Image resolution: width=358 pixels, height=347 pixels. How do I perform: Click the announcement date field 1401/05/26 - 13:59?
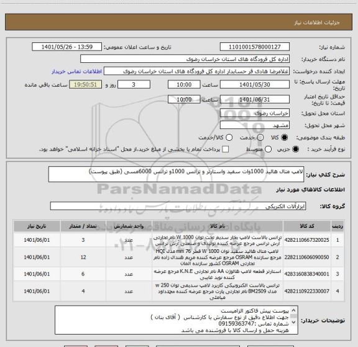coord(67,47)
